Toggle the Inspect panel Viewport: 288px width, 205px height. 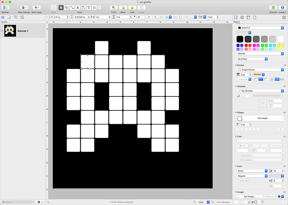(283, 8)
